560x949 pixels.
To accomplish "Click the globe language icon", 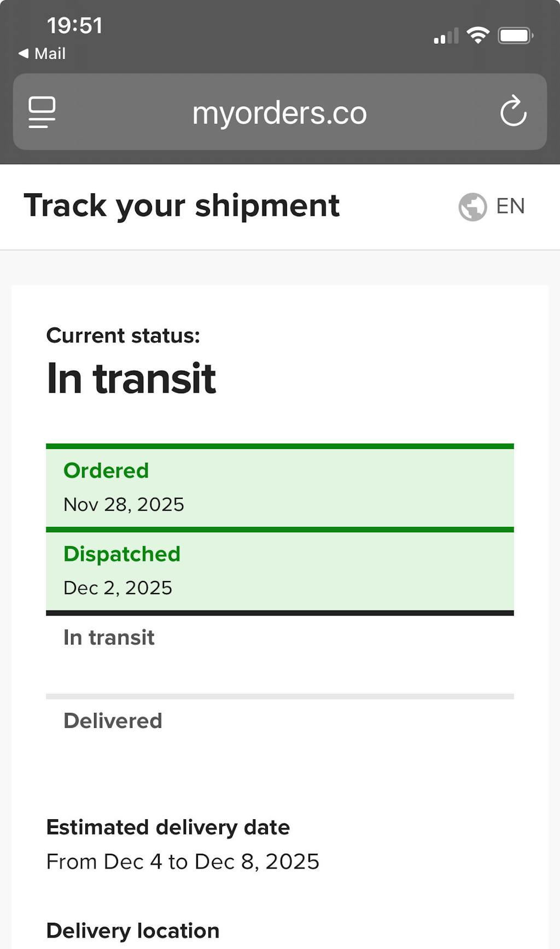I will [472, 207].
